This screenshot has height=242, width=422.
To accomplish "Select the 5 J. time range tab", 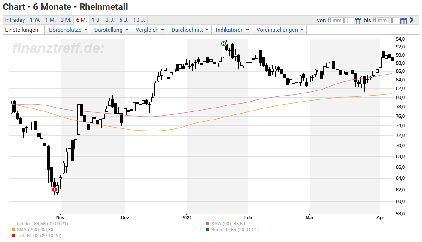I will tap(124, 20).
